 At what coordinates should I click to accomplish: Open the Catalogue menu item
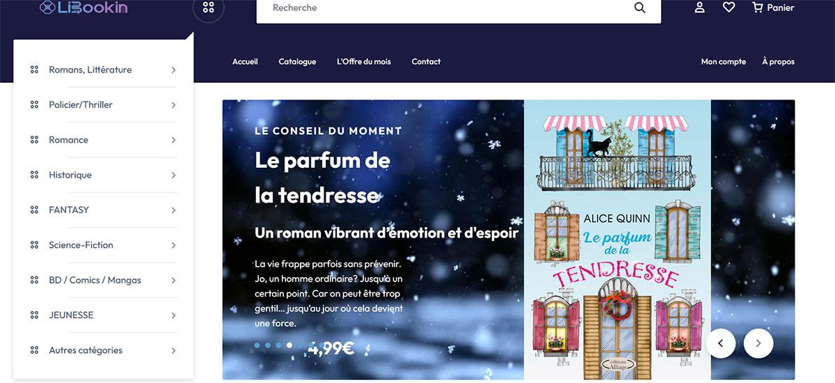(297, 61)
